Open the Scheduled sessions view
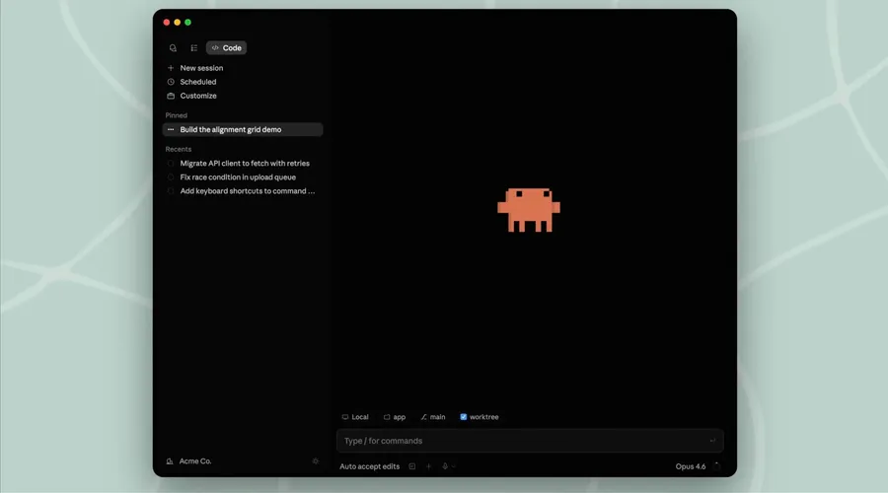The width and height of the screenshot is (888, 493). [197, 82]
